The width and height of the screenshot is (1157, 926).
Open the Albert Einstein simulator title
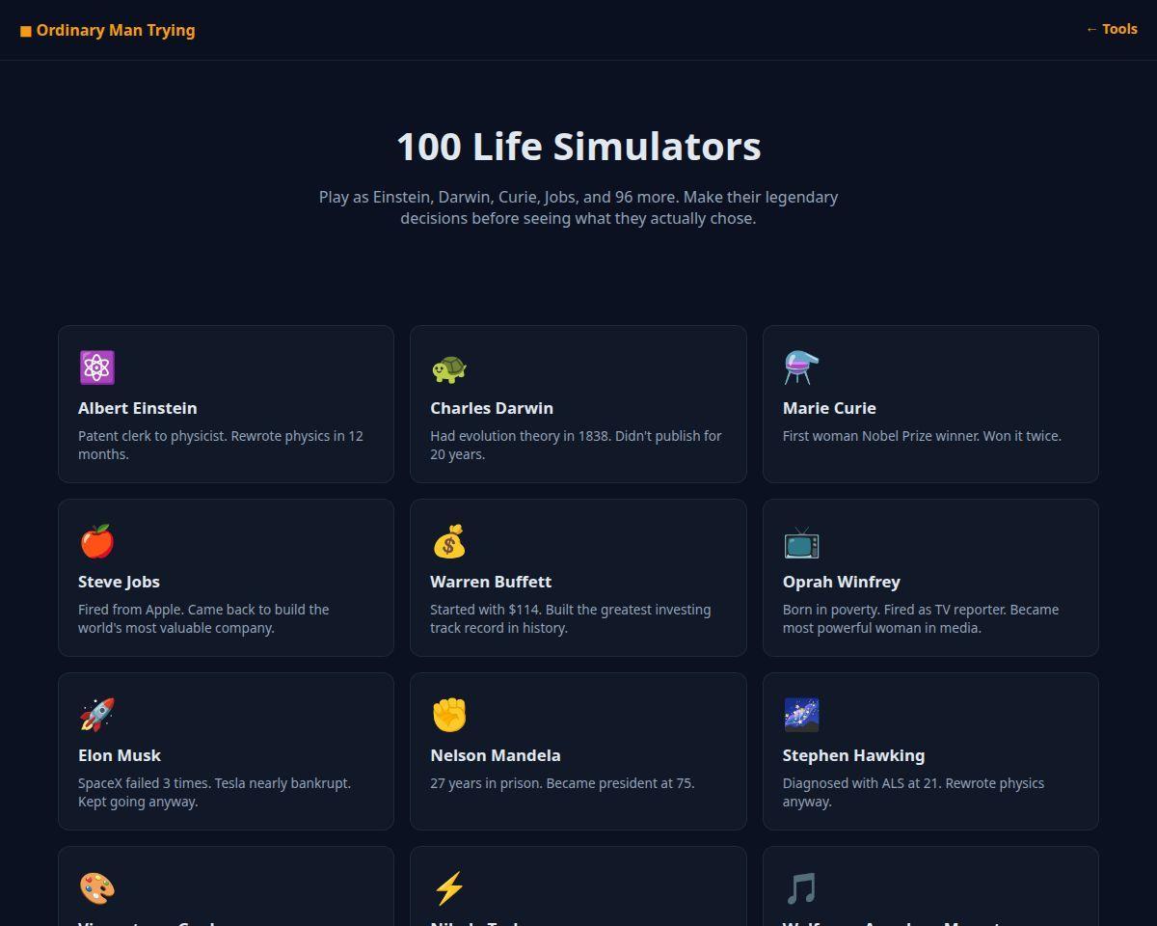(138, 408)
